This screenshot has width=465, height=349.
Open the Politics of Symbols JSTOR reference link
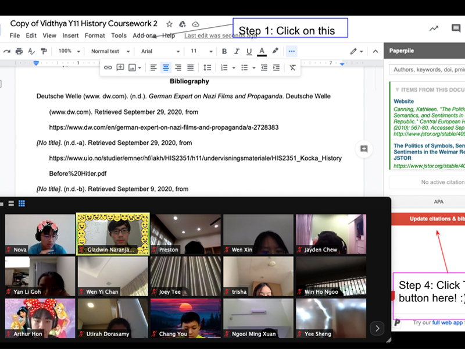(x=429, y=152)
